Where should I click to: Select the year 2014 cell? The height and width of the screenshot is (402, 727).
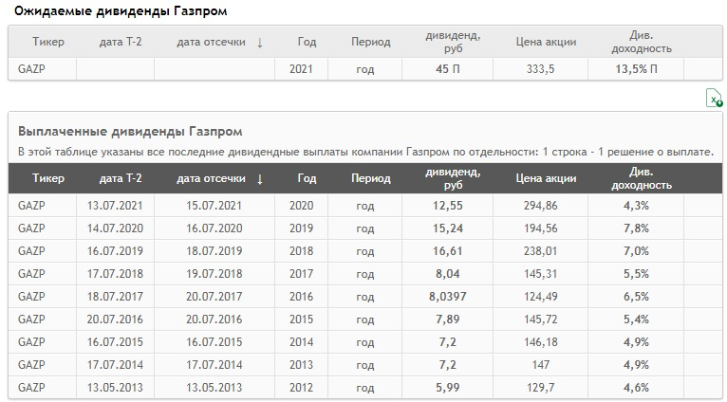tap(302, 341)
